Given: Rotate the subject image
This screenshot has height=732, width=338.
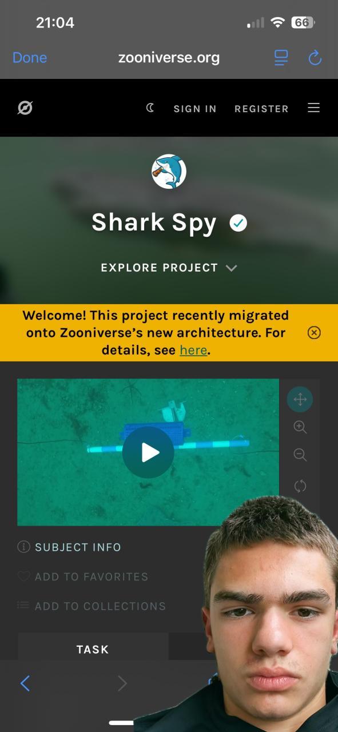Looking at the screenshot, I should [x=300, y=486].
